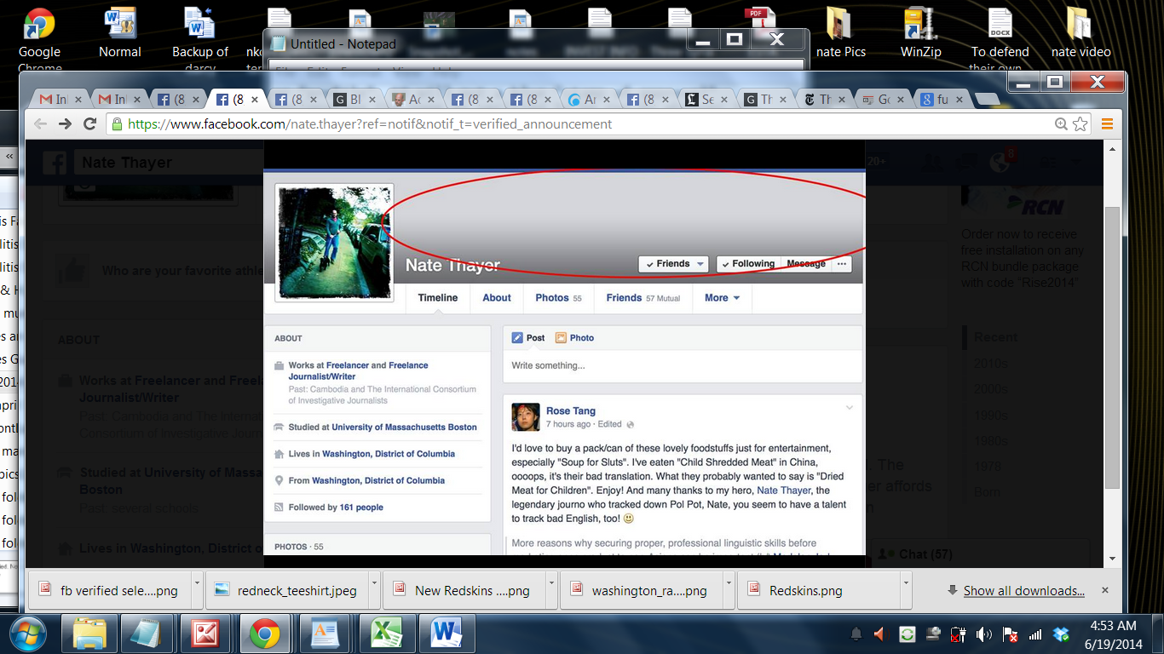Screen dimensions: 1164x654
Task: Click the 'Write something...' field
Action: (682, 366)
